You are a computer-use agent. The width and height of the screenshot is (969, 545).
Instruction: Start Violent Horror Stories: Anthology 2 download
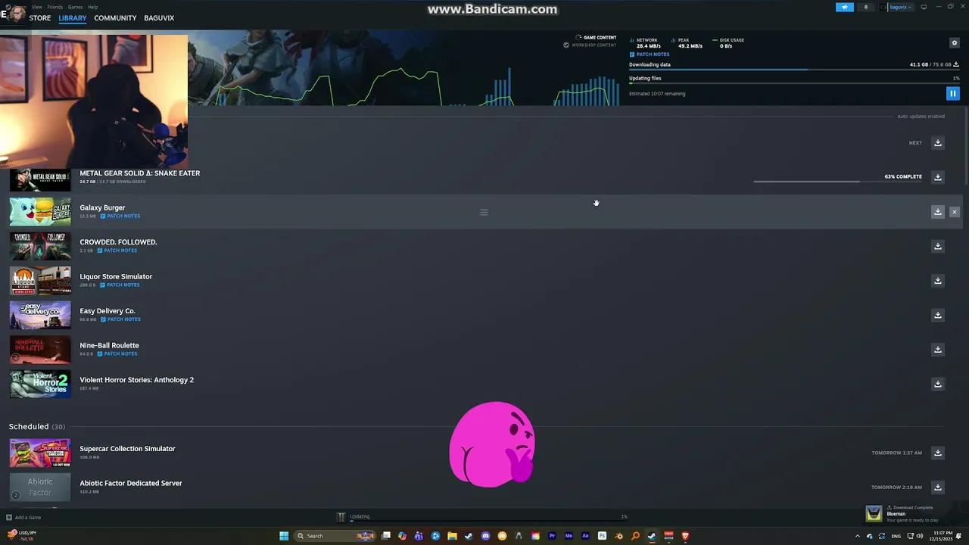[937, 384]
